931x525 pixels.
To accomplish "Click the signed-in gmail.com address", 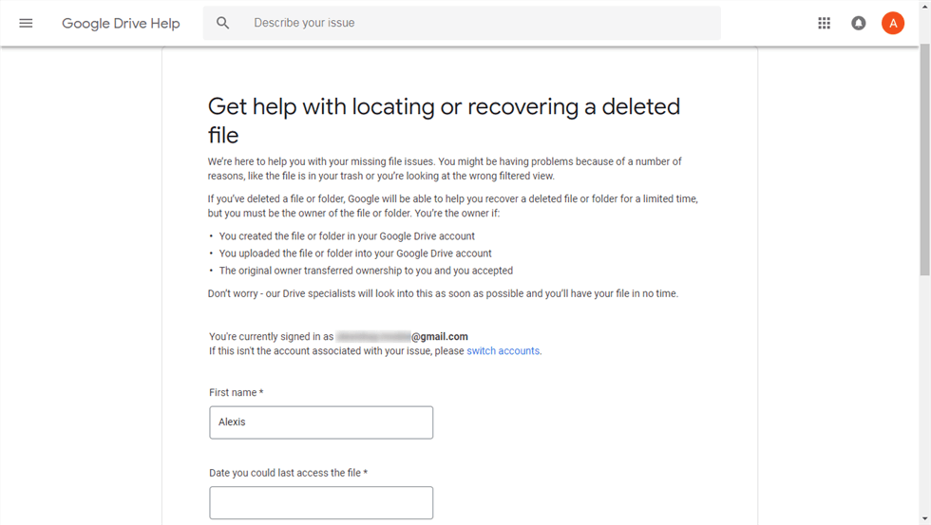I will point(402,337).
